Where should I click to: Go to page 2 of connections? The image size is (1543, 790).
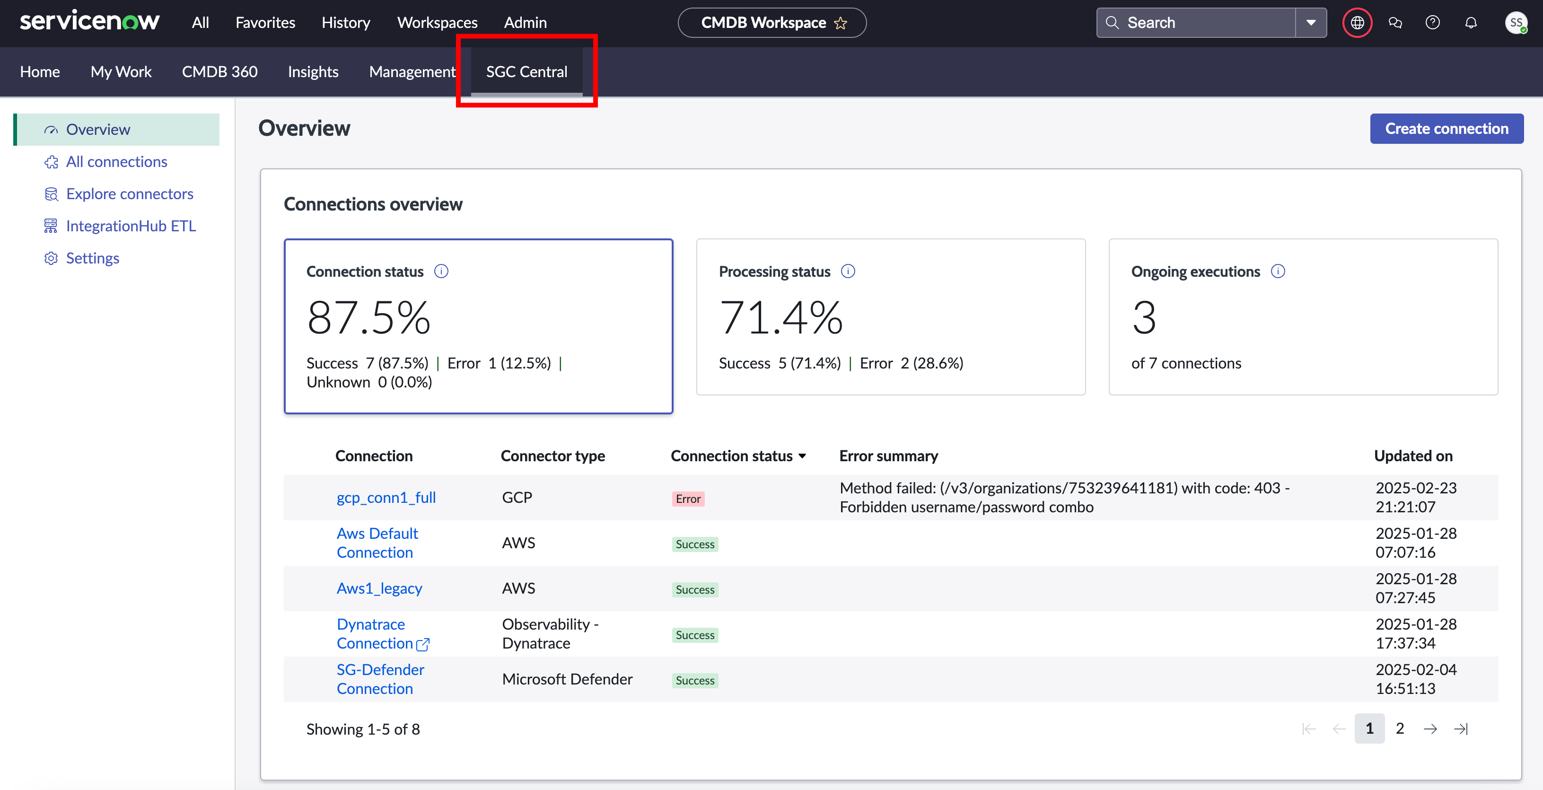(1400, 729)
